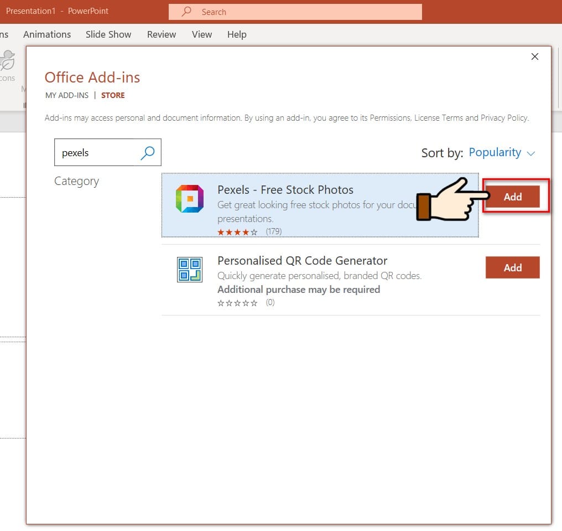Add the Personalised QR Code Generator add-in
Image resolution: width=562 pixels, height=531 pixels.
point(512,267)
